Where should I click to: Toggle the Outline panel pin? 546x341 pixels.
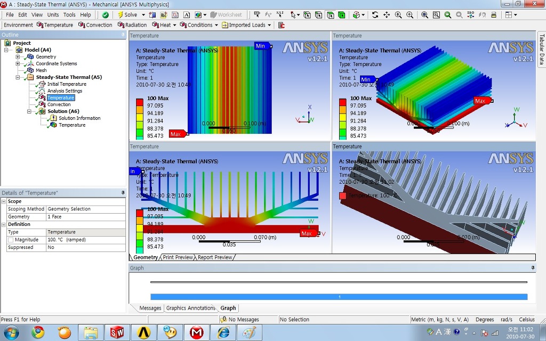click(123, 35)
